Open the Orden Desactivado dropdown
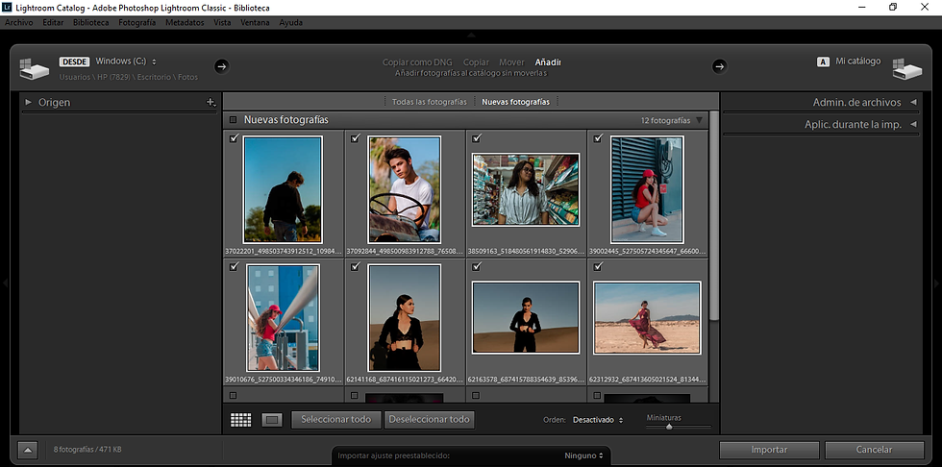The height and width of the screenshot is (467, 942). point(598,420)
